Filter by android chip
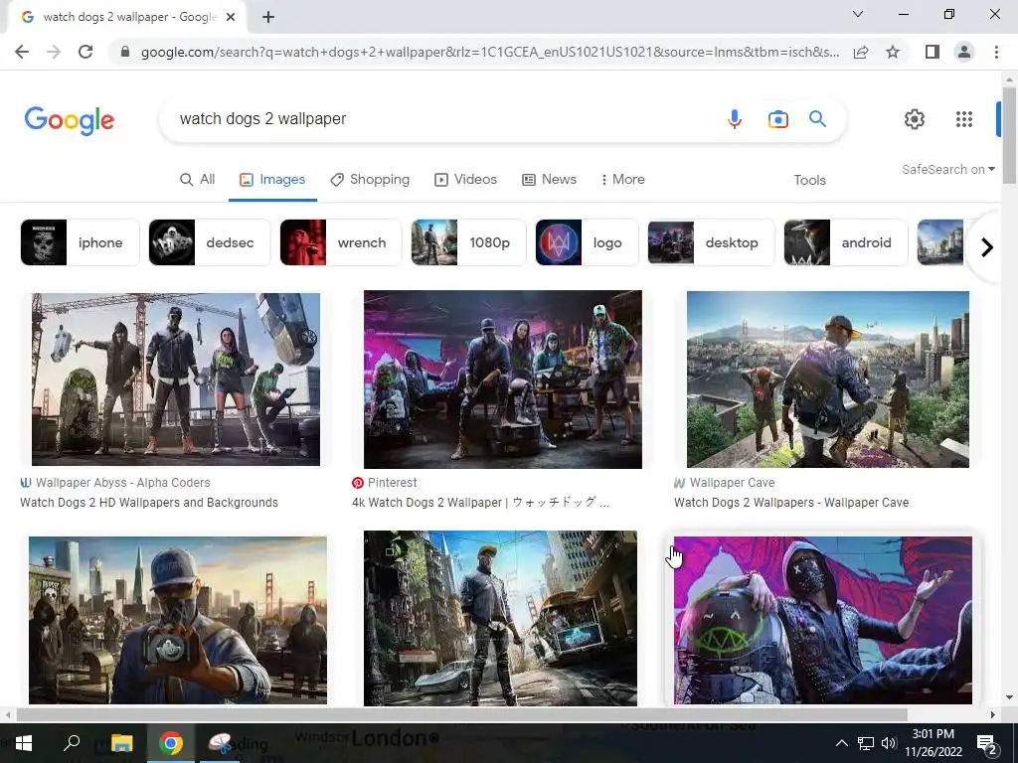 coord(845,242)
